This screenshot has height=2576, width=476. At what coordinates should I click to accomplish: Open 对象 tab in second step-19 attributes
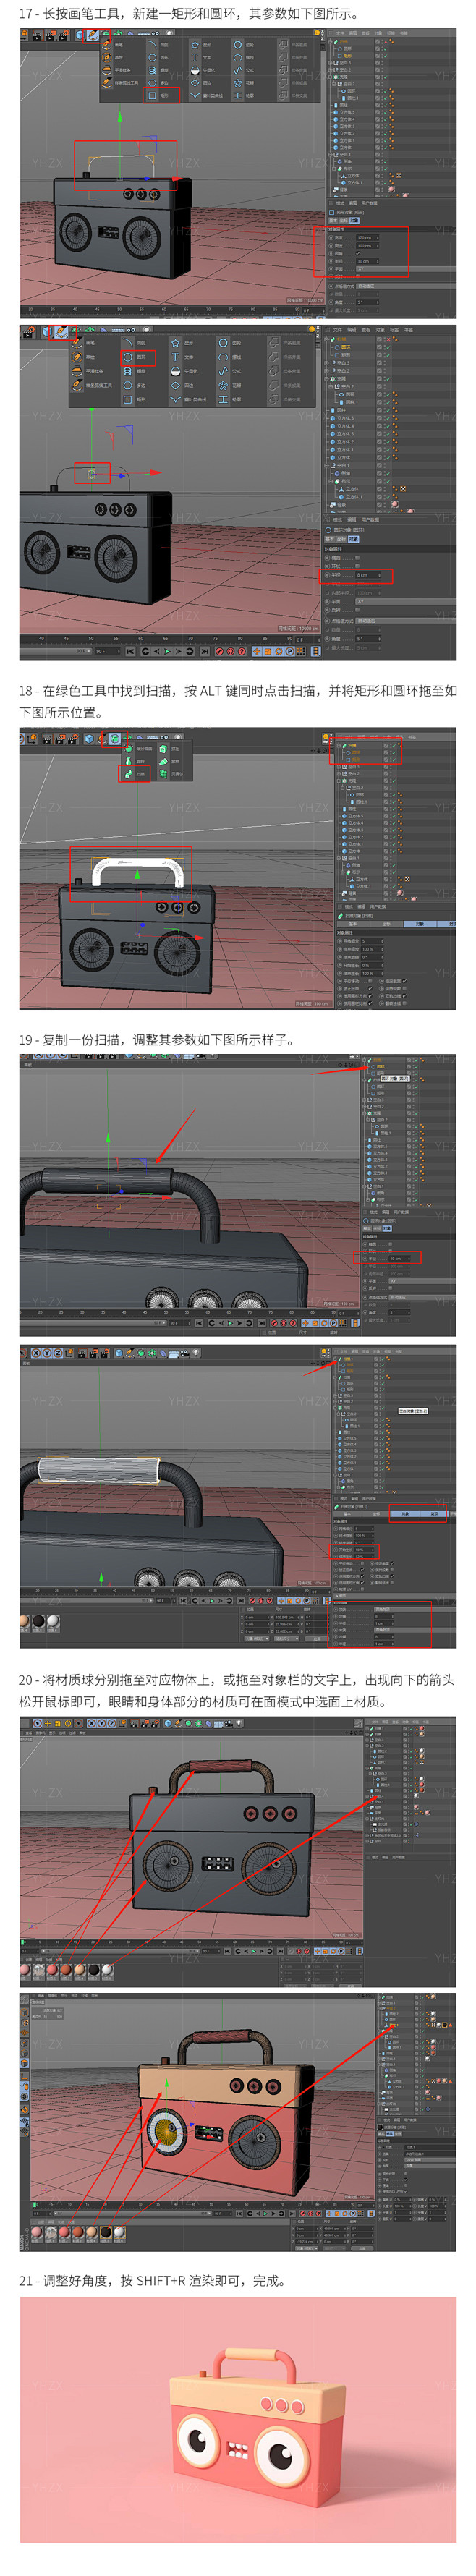(405, 1514)
